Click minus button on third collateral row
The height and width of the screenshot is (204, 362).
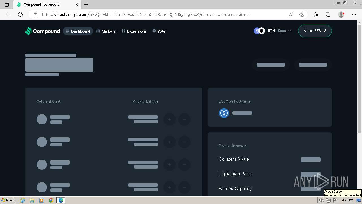tap(184, 165)
